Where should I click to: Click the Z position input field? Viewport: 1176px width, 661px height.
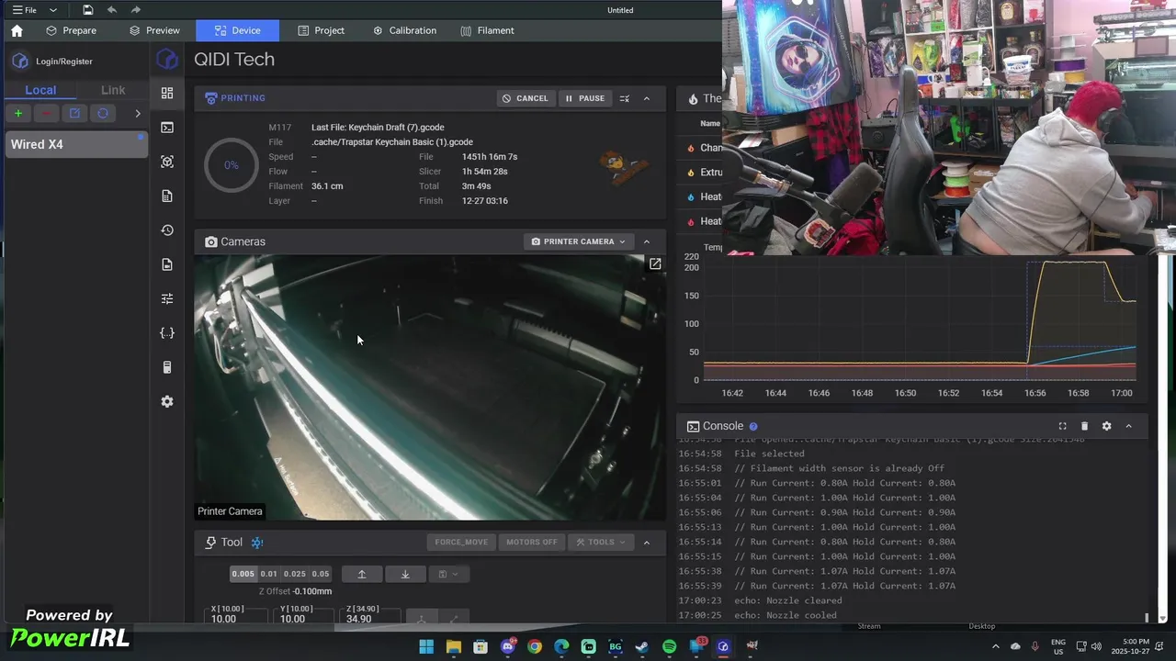(x=370, y=618)
